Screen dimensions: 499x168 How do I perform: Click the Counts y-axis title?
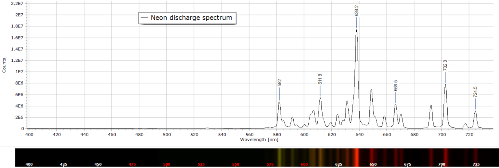[x=4, y=65]
